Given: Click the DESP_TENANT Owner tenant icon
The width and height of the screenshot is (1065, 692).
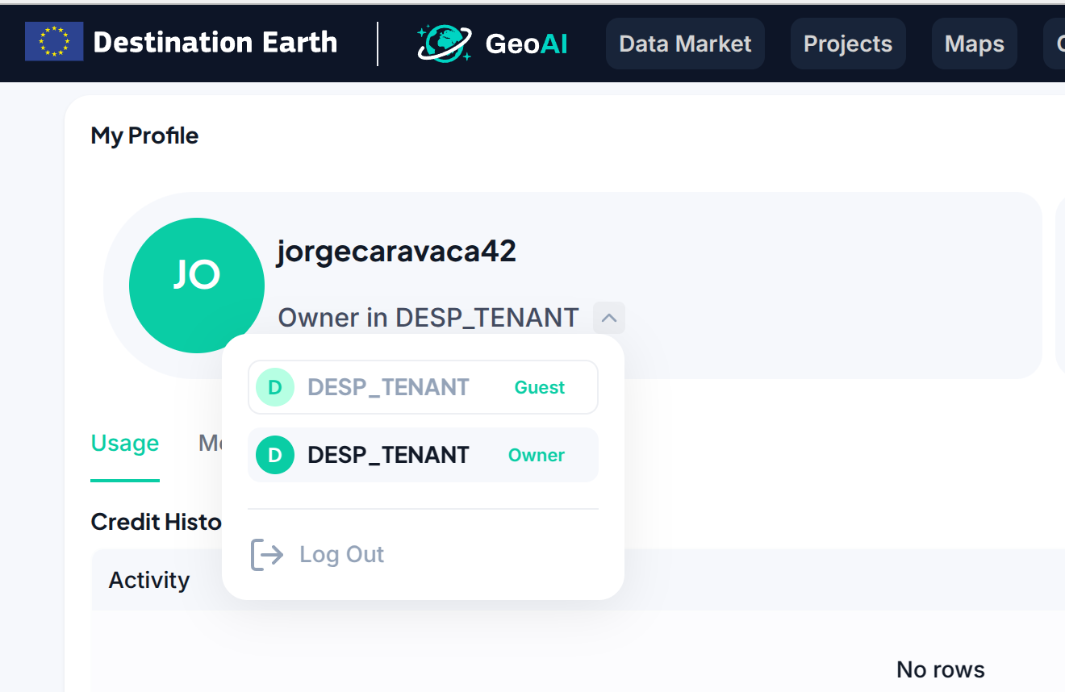Looking at the screenshot, I should [x=274, y=455].
